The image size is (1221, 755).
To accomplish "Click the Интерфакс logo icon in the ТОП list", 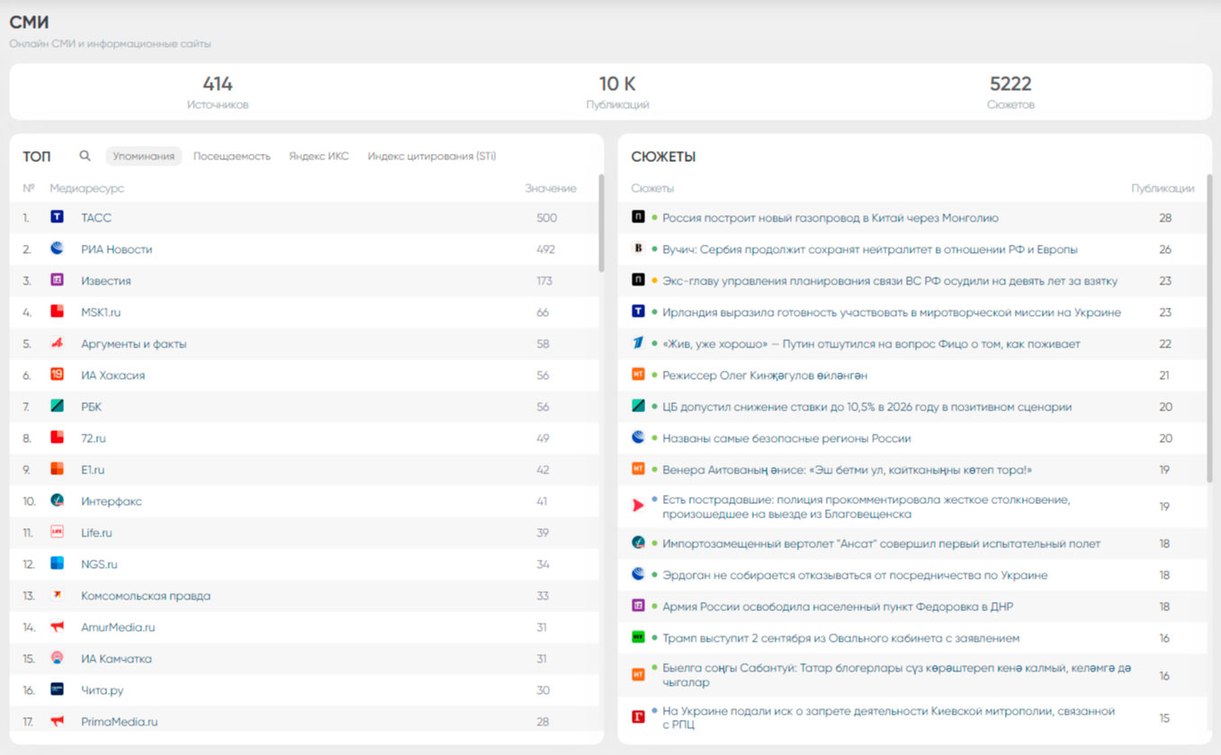I will (57, 500).
